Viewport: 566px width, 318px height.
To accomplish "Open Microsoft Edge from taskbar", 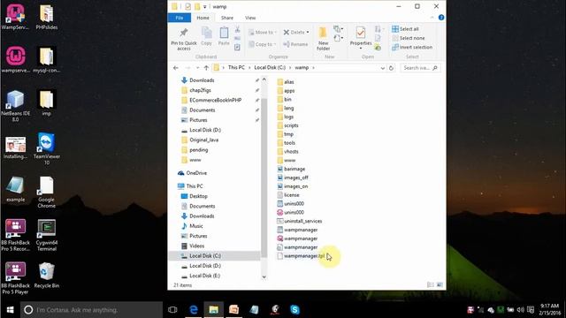I will pos(194,310).
